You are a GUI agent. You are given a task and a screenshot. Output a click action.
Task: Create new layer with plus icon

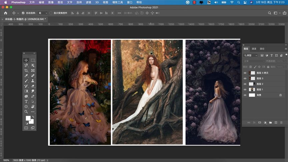[x=276, y=123]
